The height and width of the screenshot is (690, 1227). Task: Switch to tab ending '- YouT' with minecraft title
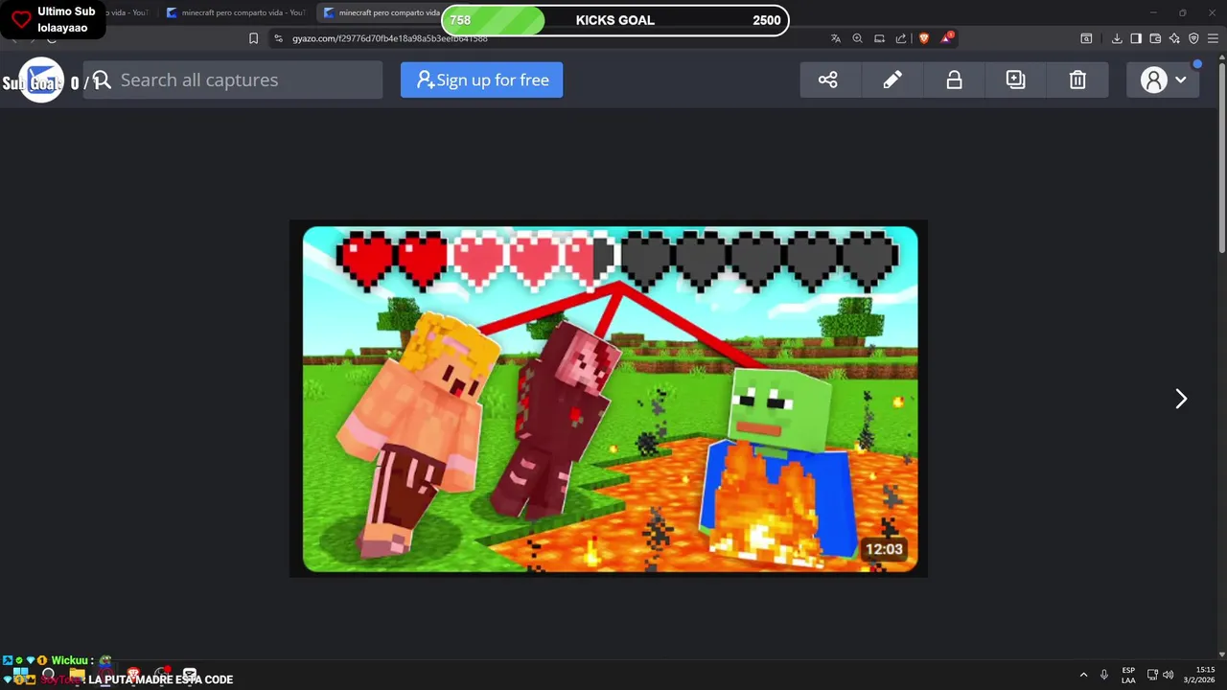236,12
